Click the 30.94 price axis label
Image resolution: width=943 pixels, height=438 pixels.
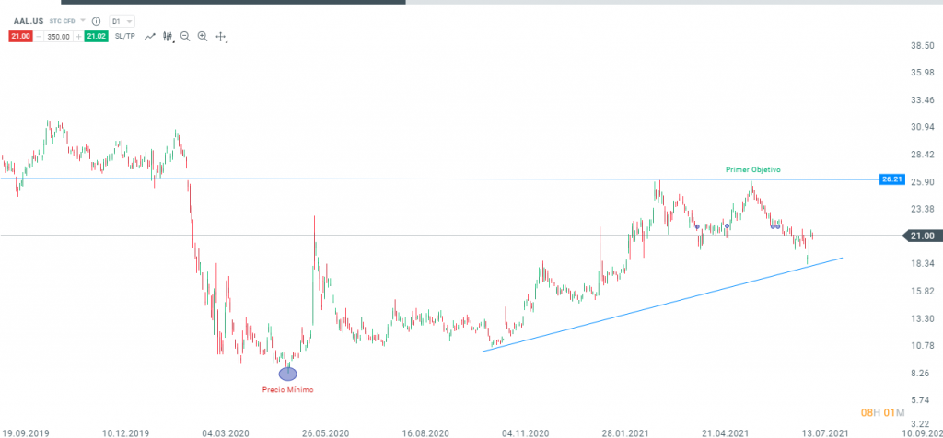pyautogui.click(x=922, y=127)
